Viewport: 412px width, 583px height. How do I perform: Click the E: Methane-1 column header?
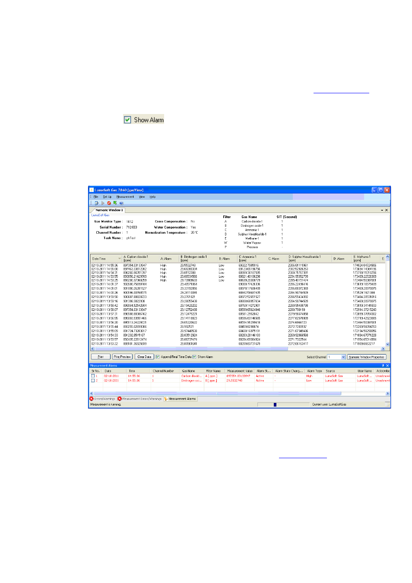coord(366,258)
